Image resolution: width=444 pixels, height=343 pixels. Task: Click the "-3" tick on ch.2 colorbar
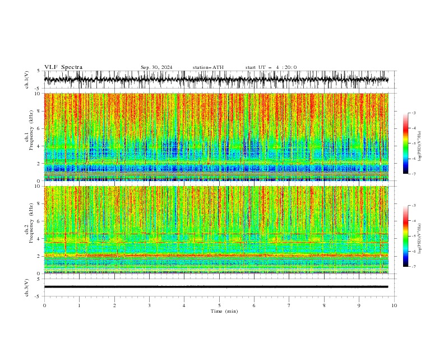413,206
